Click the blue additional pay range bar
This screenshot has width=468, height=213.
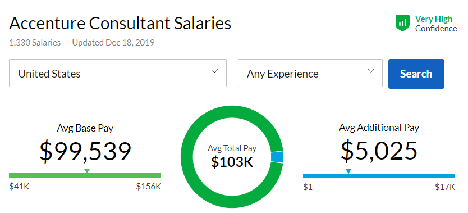[379, 176]
